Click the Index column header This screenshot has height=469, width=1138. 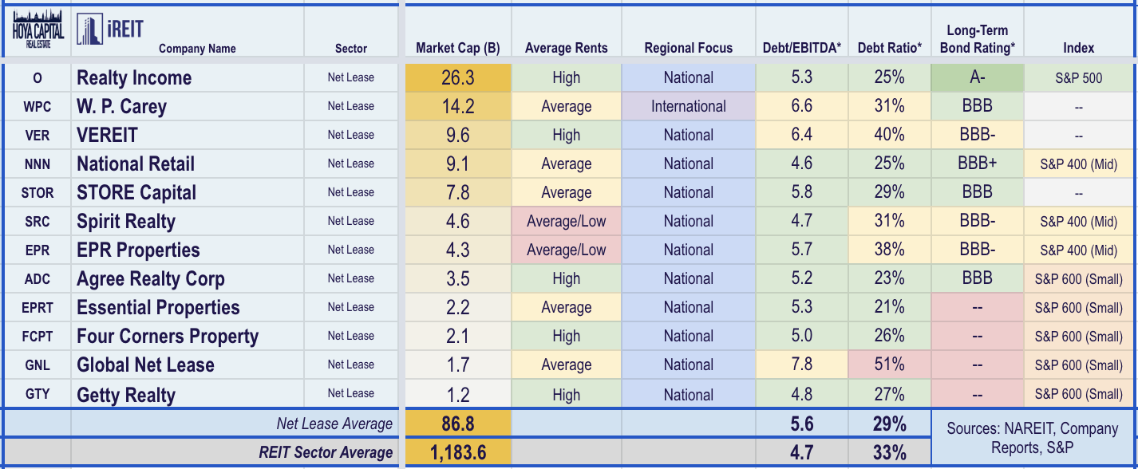point(1079,48)
